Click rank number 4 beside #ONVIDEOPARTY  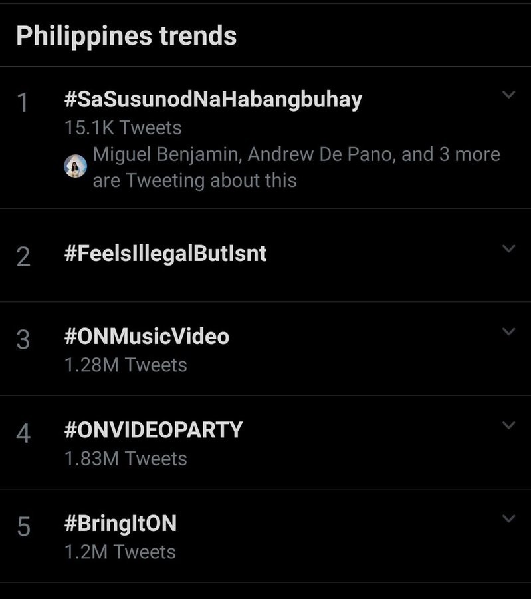(23, 433)
